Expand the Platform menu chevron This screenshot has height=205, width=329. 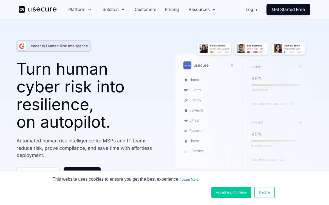89,10
